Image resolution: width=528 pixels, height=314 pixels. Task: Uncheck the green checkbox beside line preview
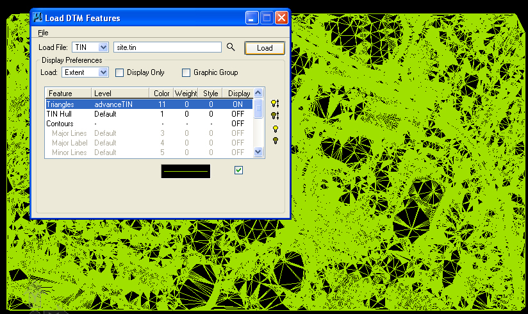(238, 170)
